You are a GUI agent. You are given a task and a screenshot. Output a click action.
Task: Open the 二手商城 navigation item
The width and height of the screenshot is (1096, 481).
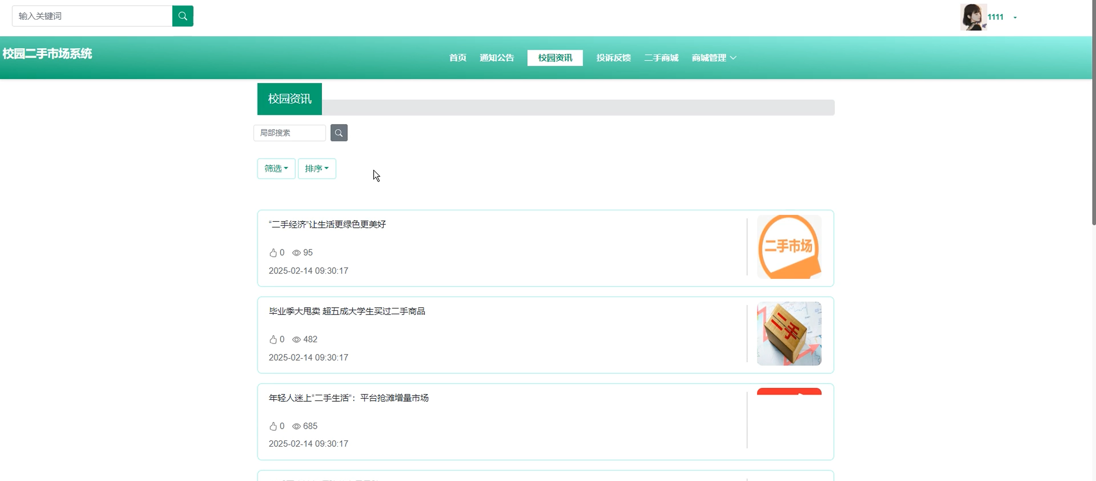[661, 58]
